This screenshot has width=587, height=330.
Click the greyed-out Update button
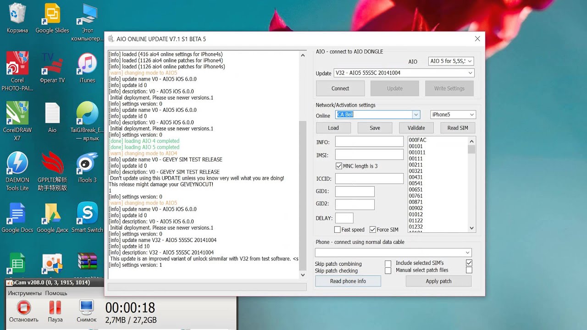[394, 88]
